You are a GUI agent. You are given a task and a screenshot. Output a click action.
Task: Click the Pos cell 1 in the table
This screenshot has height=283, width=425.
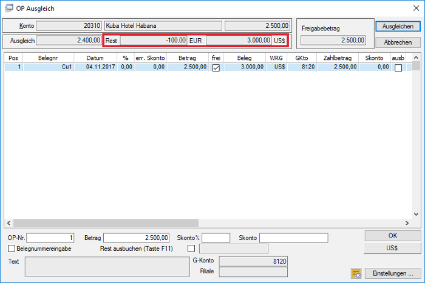click(13, 67)
